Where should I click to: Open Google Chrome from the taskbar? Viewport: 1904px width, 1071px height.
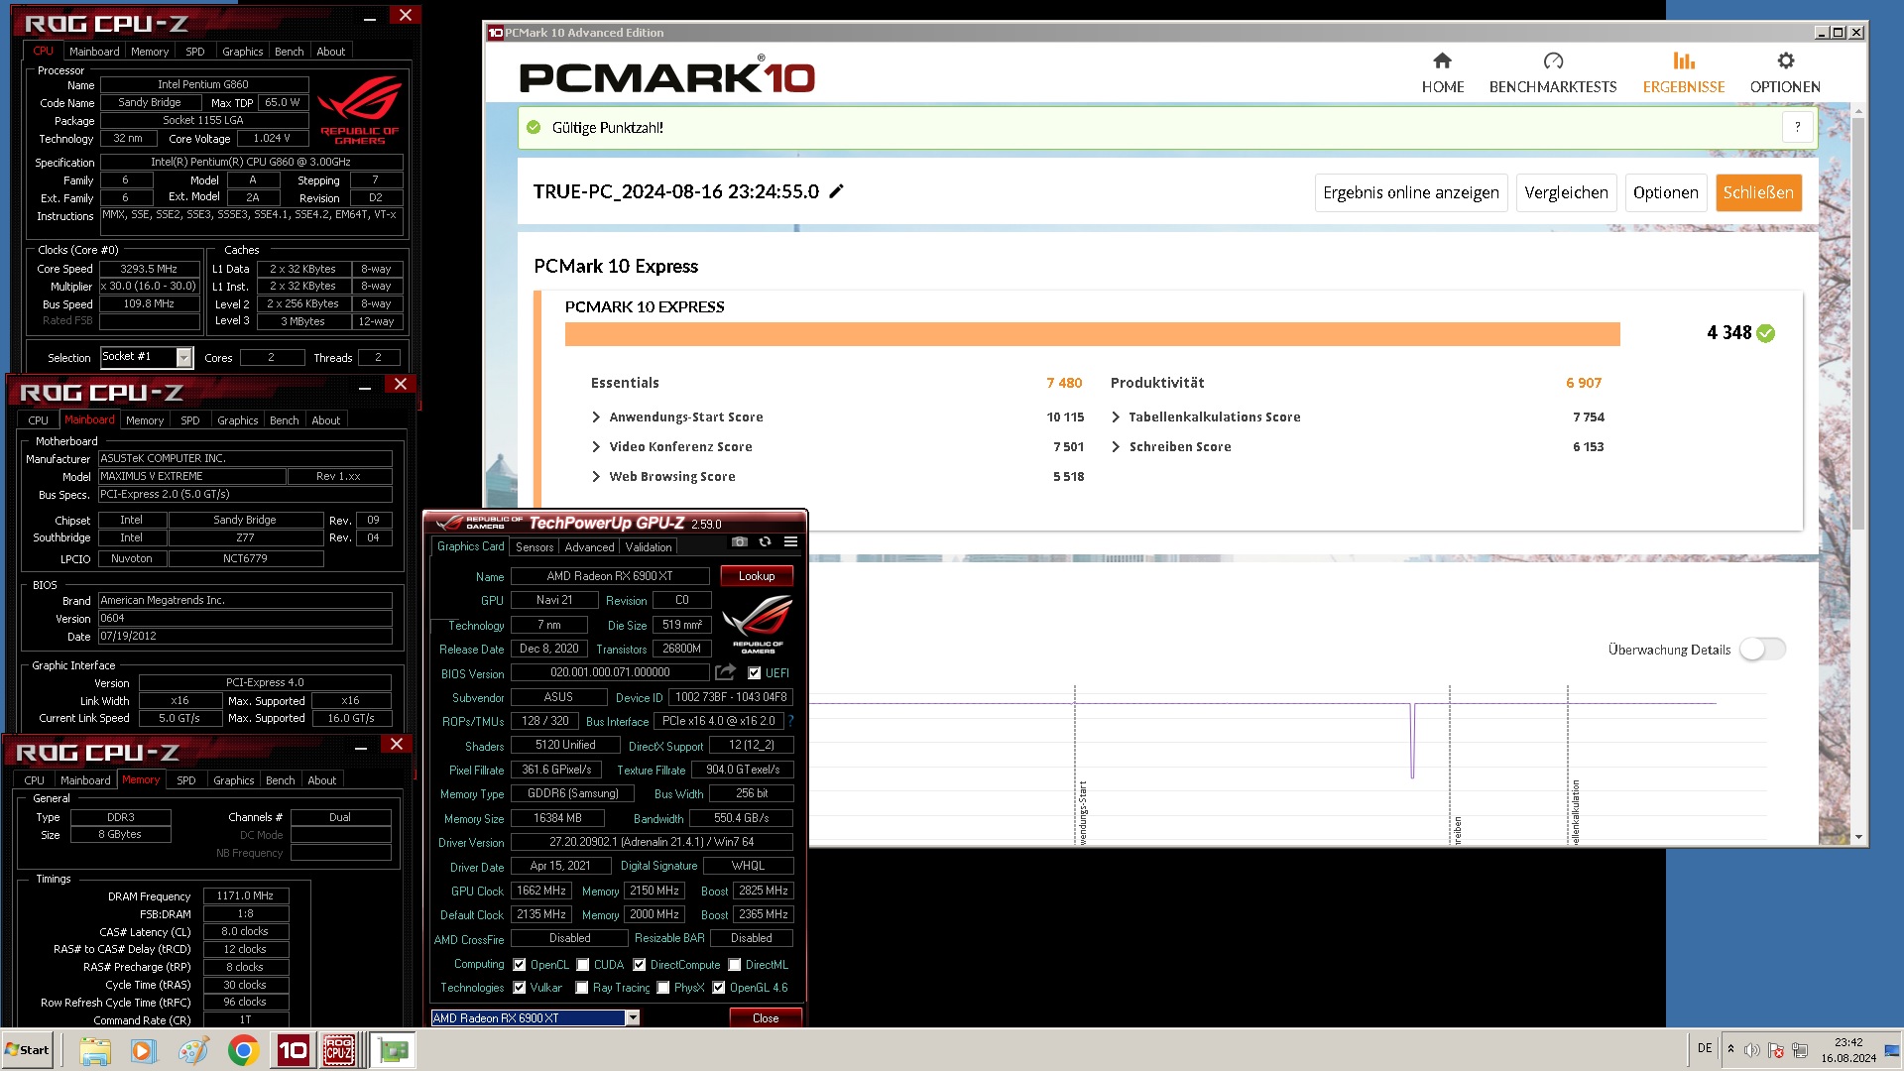point(243,1050)
